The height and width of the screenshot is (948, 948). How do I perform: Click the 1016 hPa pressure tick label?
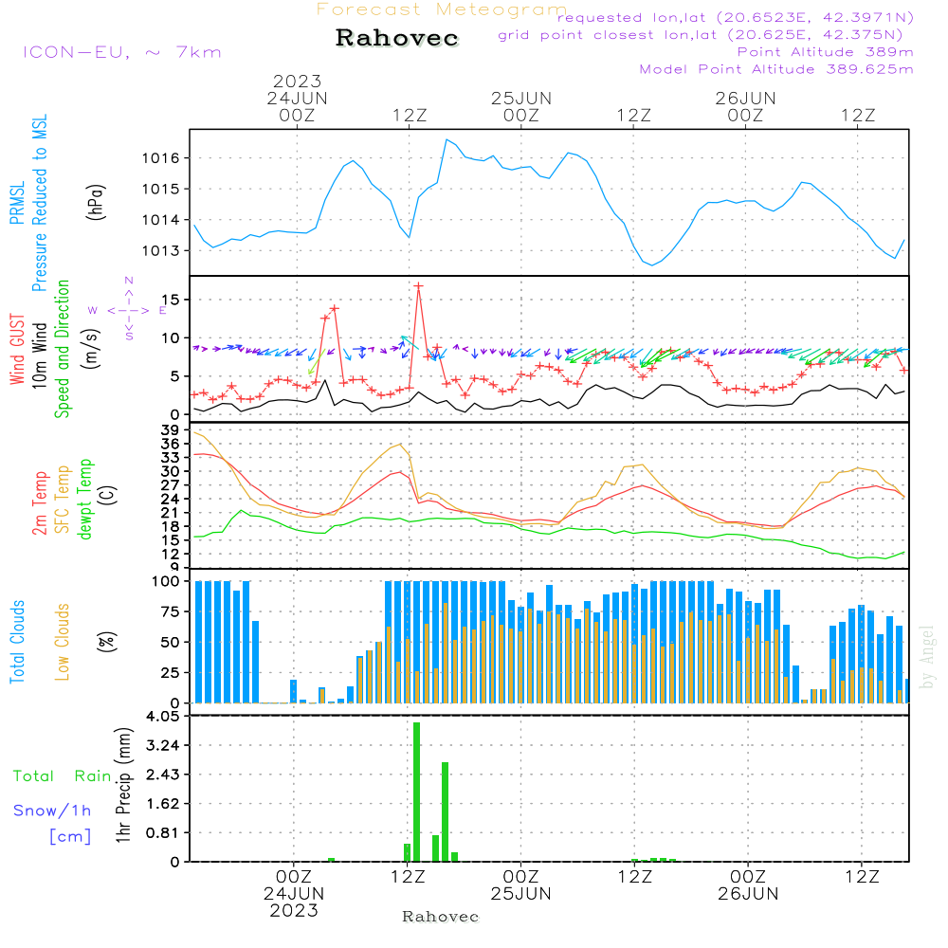click(162, 157)
